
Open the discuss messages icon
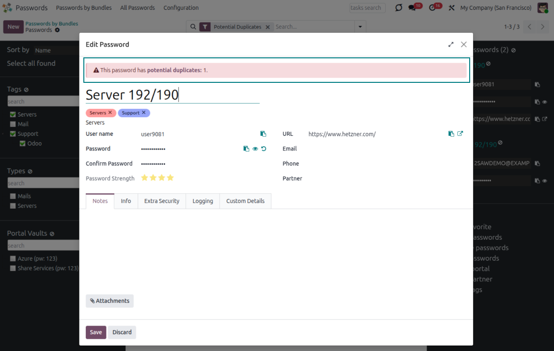[412, 8]
